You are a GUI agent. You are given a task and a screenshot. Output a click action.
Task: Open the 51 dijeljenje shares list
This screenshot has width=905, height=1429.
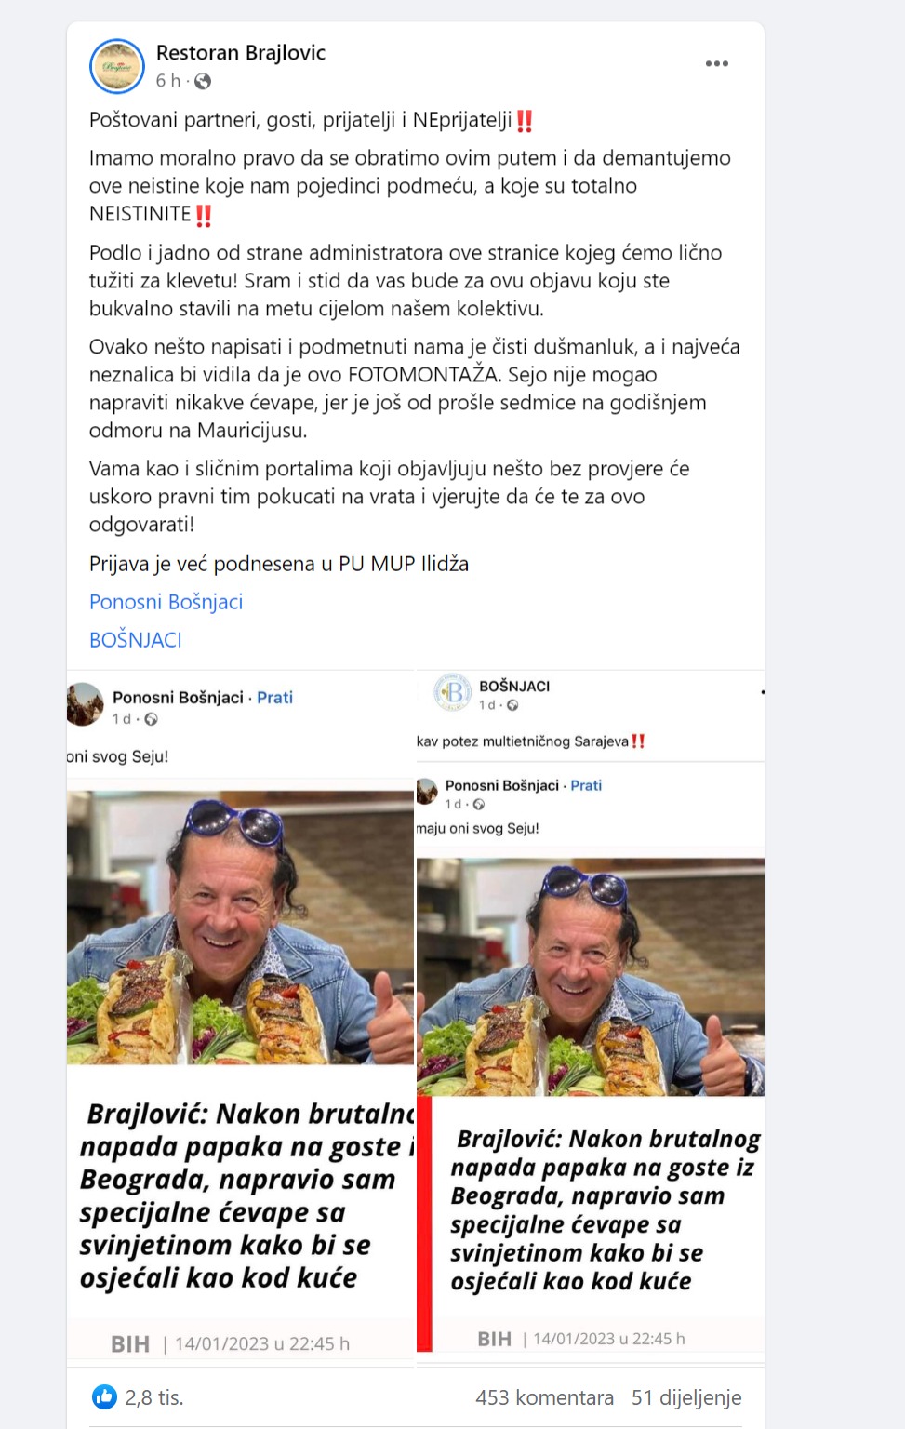click(x=686, y=1397)
